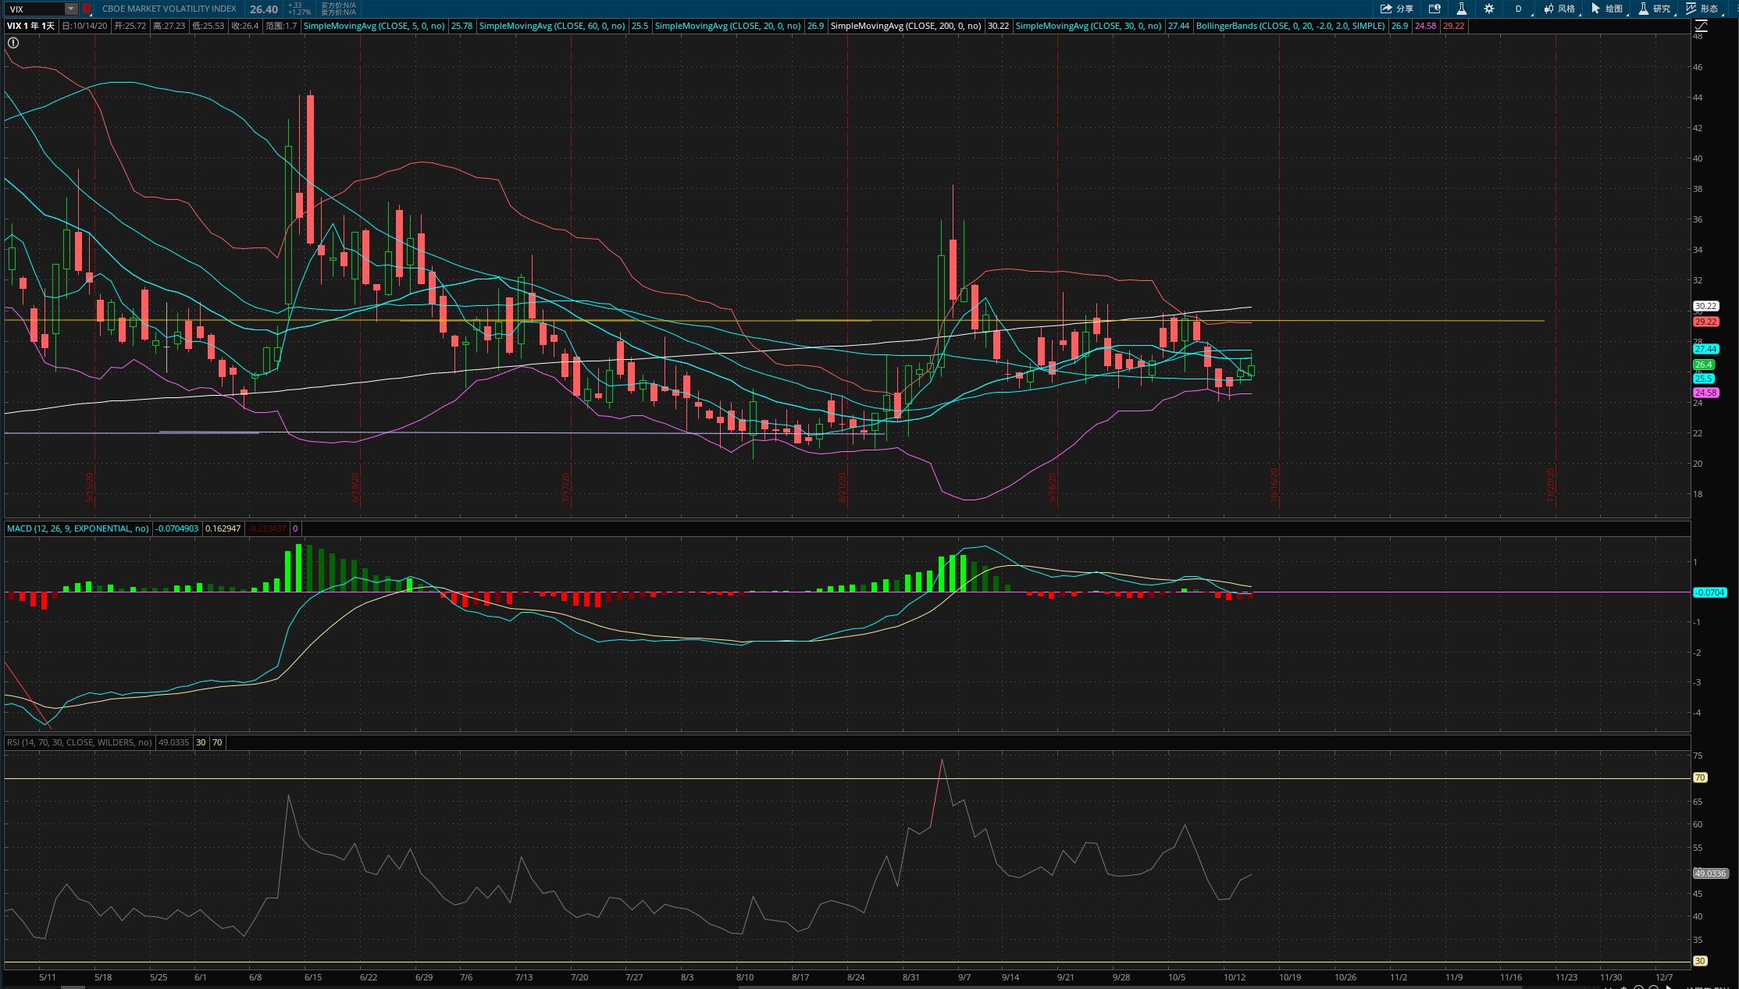Image resolution: width=1739 pixels, height=989 pixels.
Task: Click the 收:26.4 close readout
Action: (245, 26)
